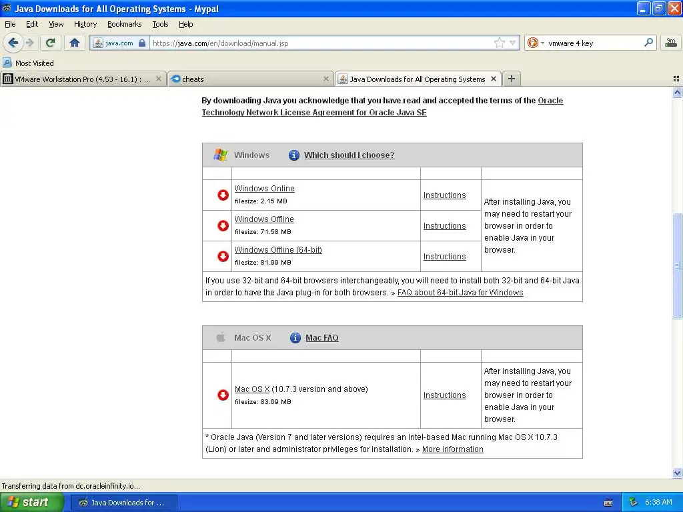
Task: Close the Java Downloads tab
Action: coord(494,79)
